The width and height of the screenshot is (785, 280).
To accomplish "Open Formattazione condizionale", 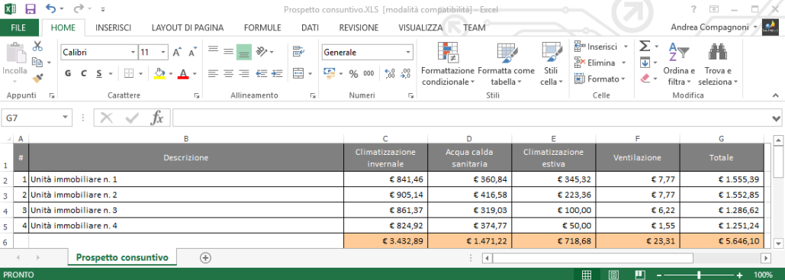I will tap(448, 64).
